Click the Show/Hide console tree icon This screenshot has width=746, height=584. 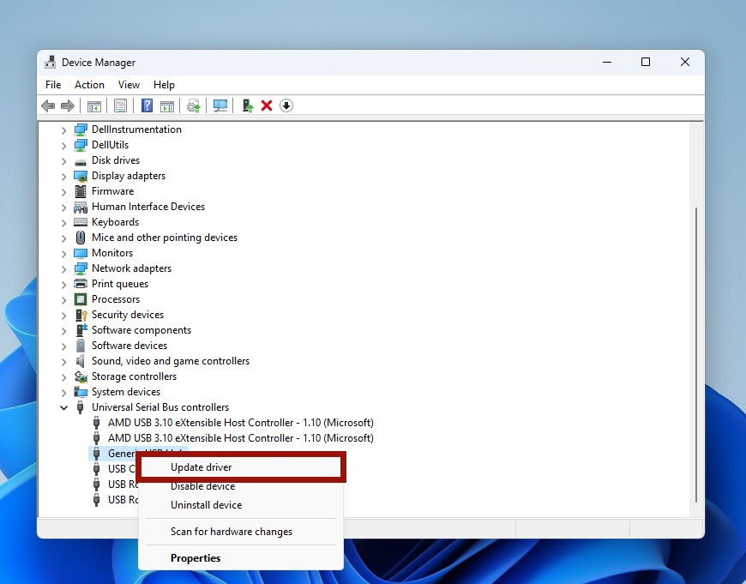click(x=94, y=105)
